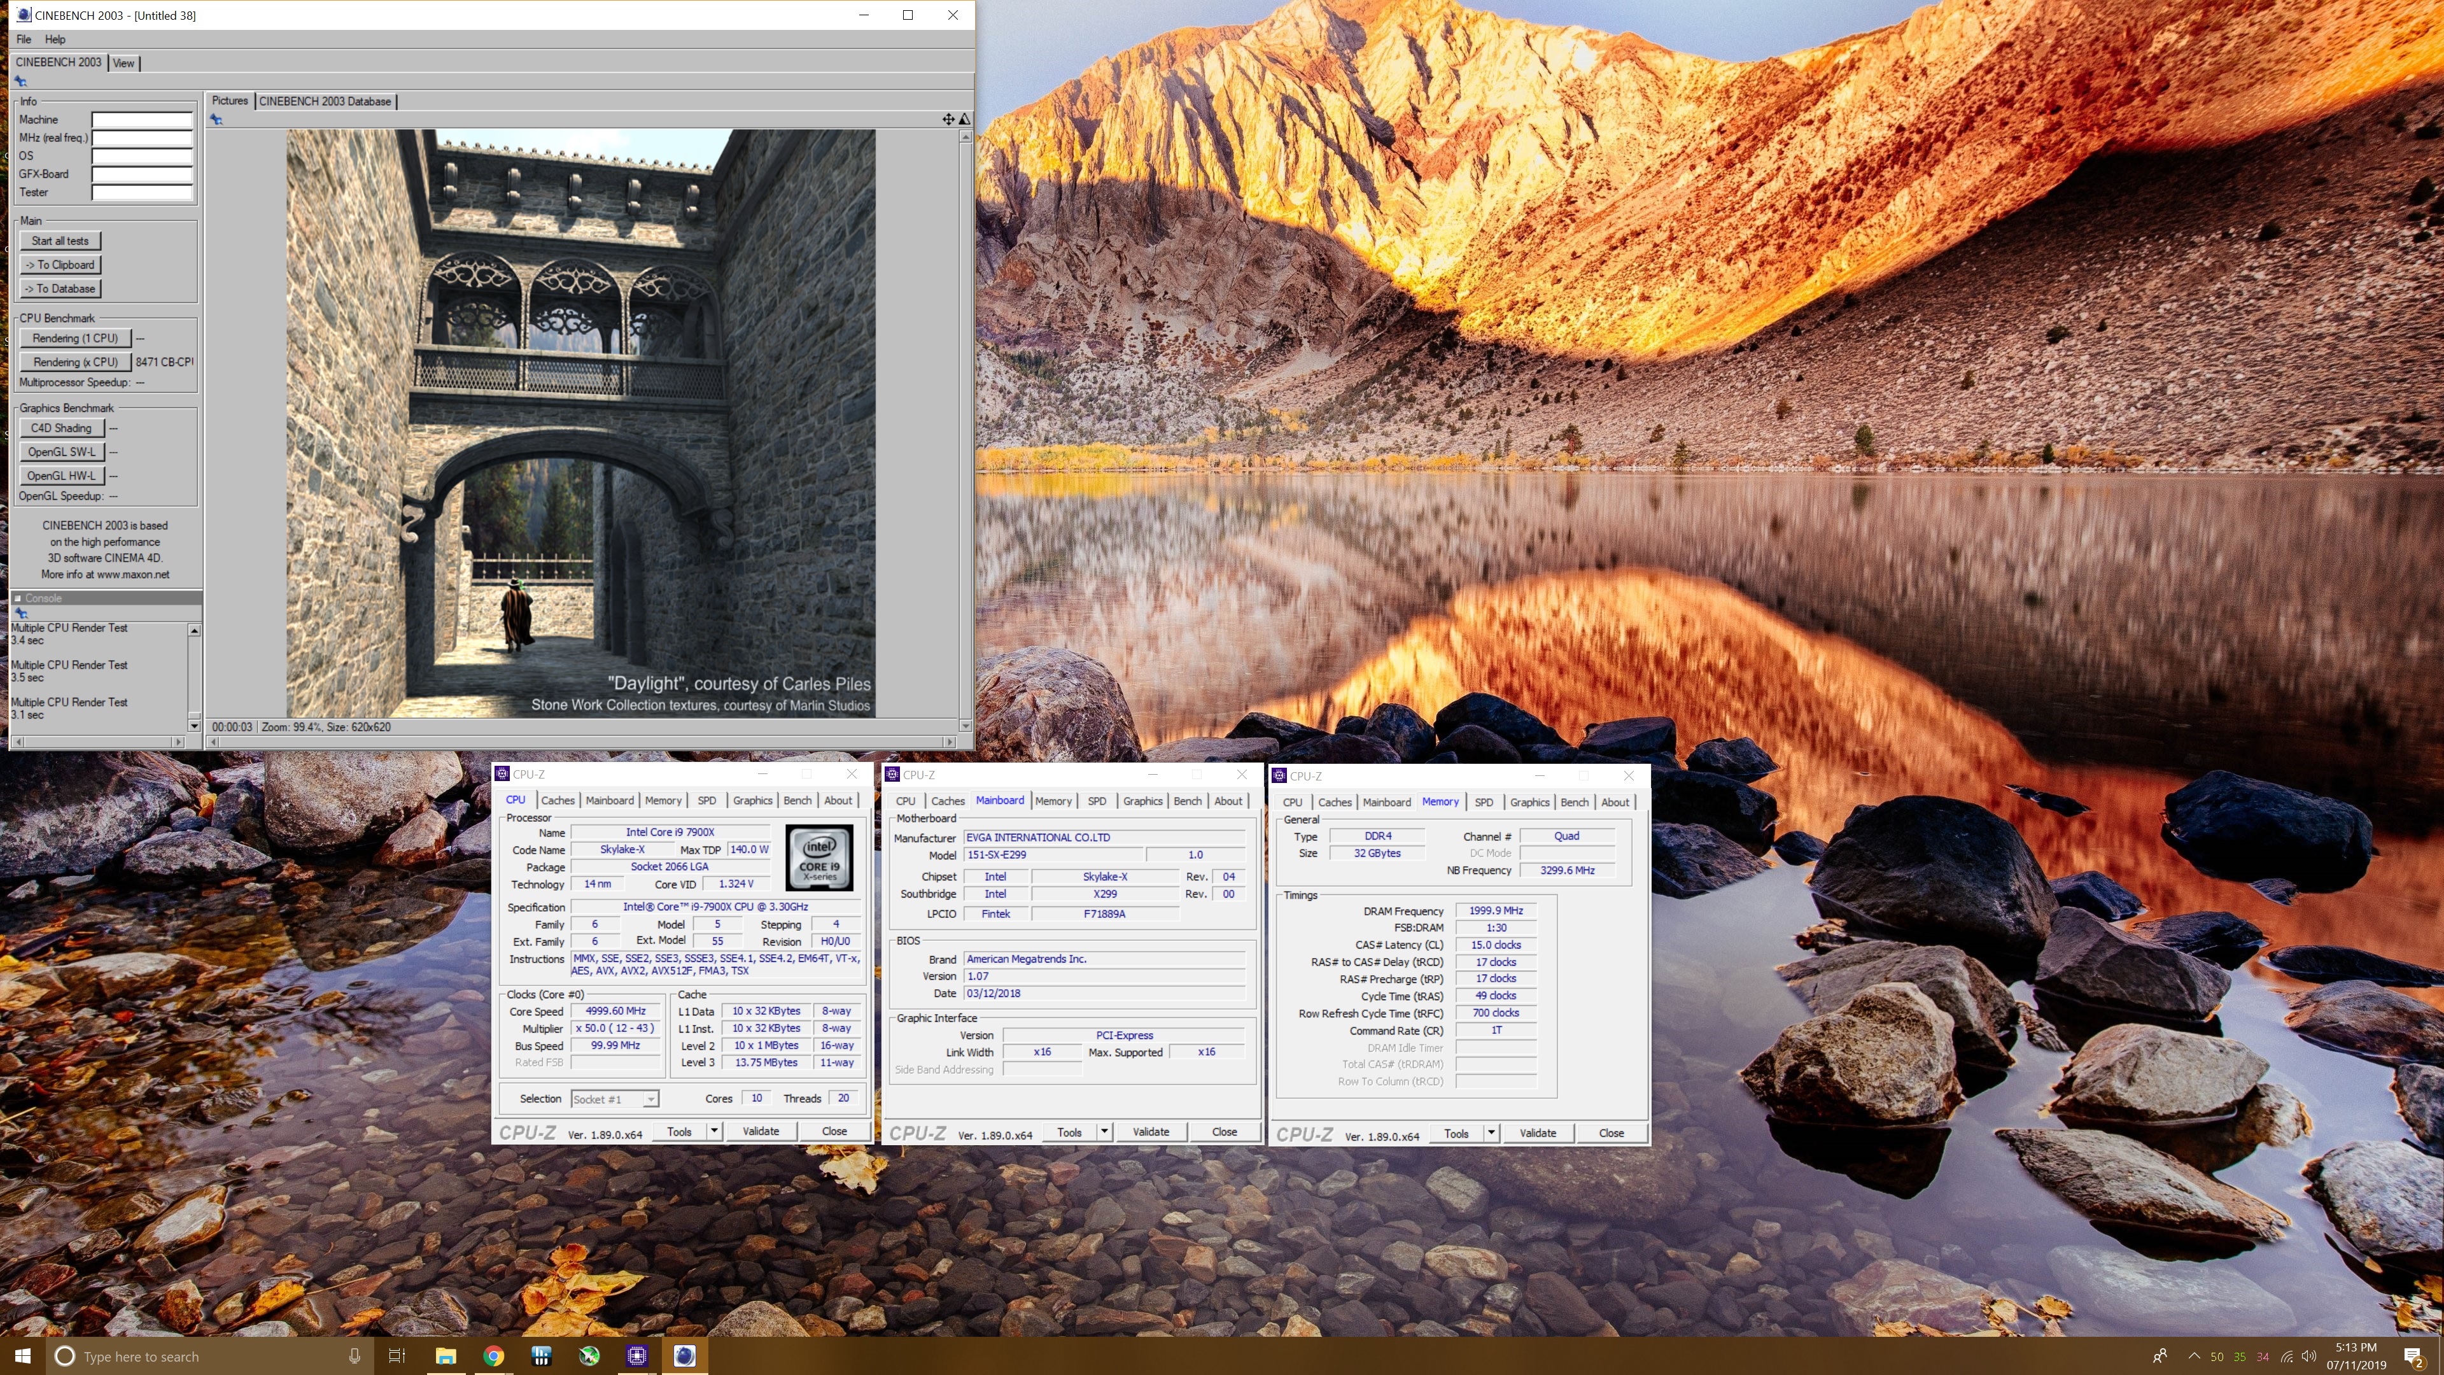This screenshot has height=1375, width=2444.
Task: Open Tools dropdown arrow in CPU-Z processor window
Action: pos(713,1131)
